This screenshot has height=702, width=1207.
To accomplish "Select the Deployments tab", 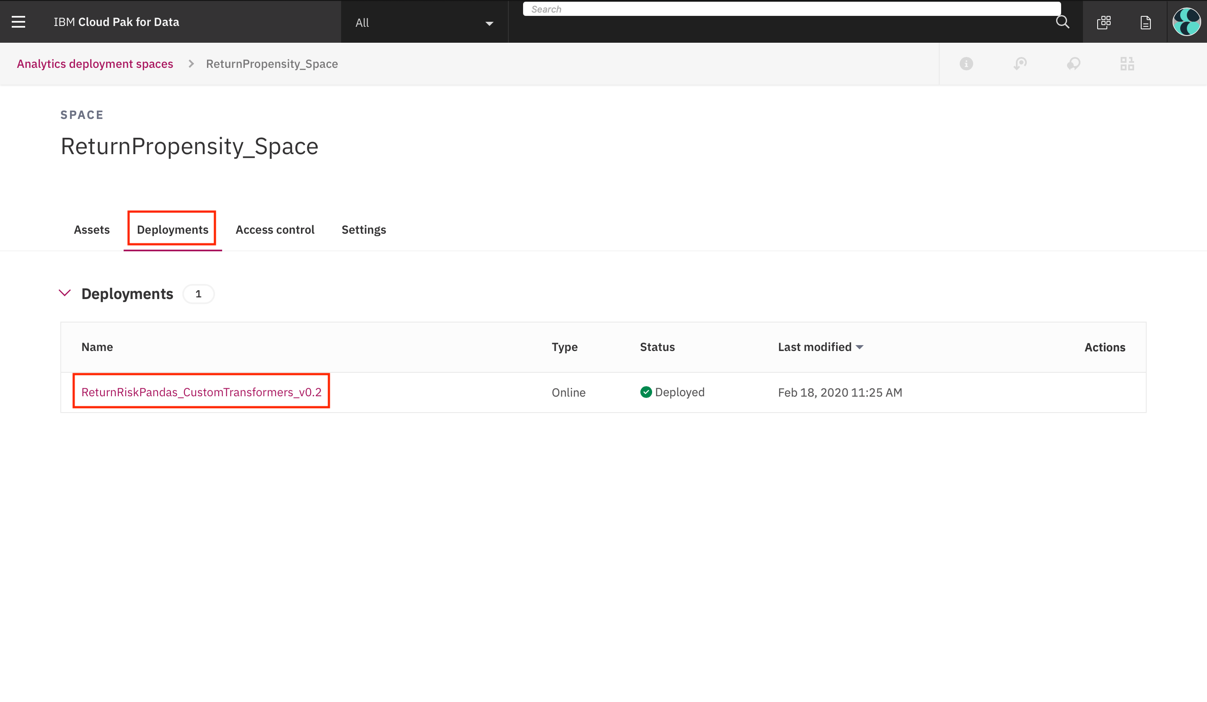I will pos(172,230).
